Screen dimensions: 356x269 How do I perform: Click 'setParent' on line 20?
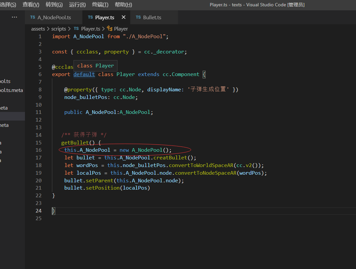(x=99, y=181)
